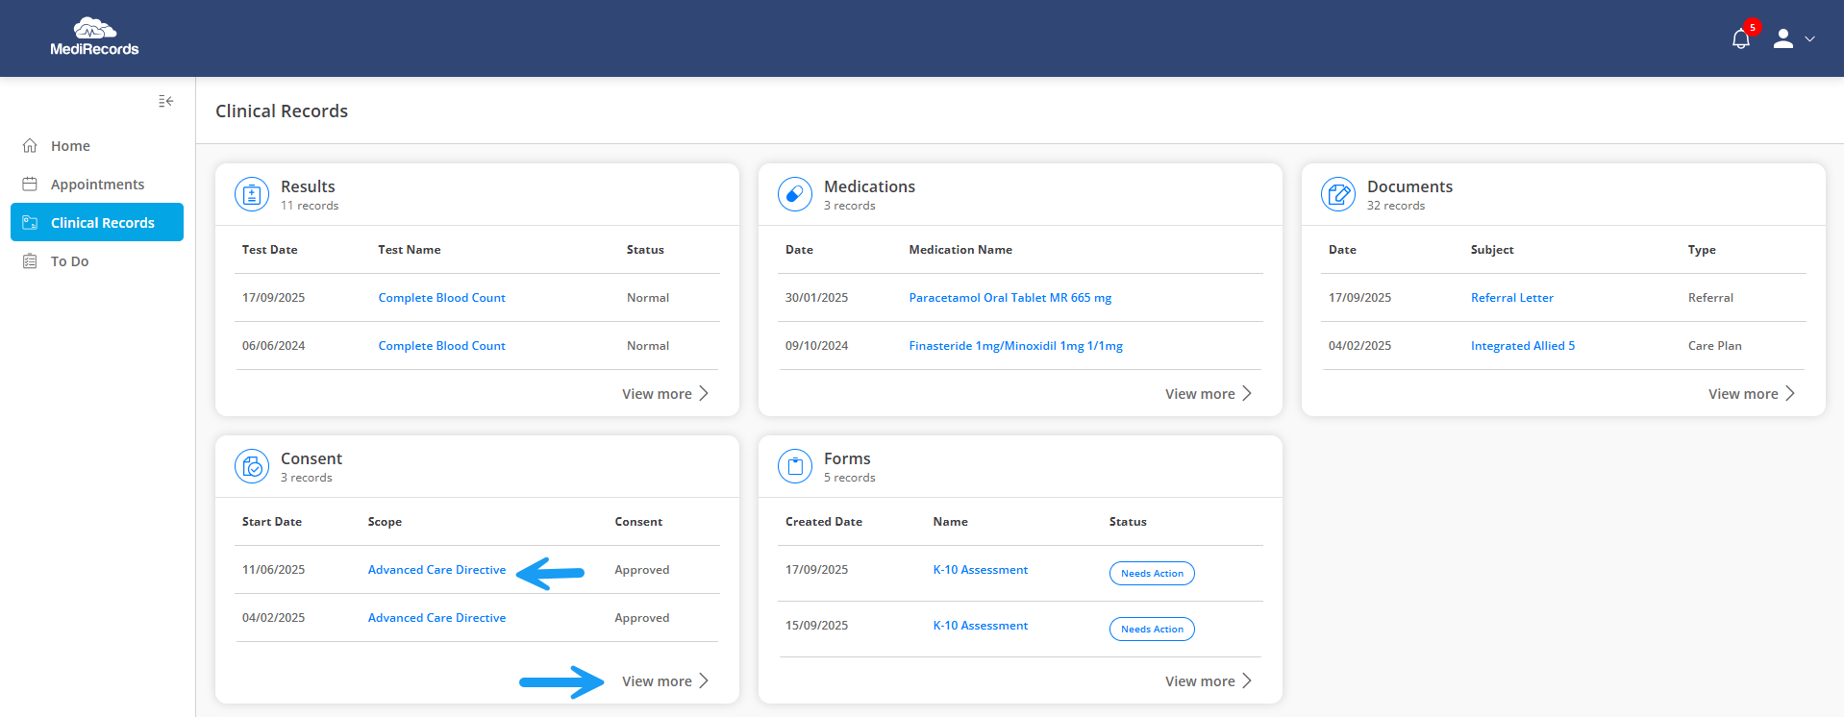Expand Results with View more
The image size is (1844, 717).
point(665,394)
